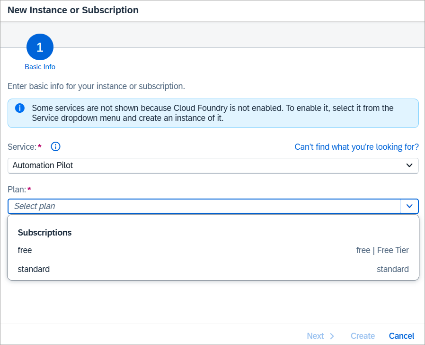Click the "free | Free Tier" description text
The width and height of the screenshot is (425, 345).
point(382,250)
